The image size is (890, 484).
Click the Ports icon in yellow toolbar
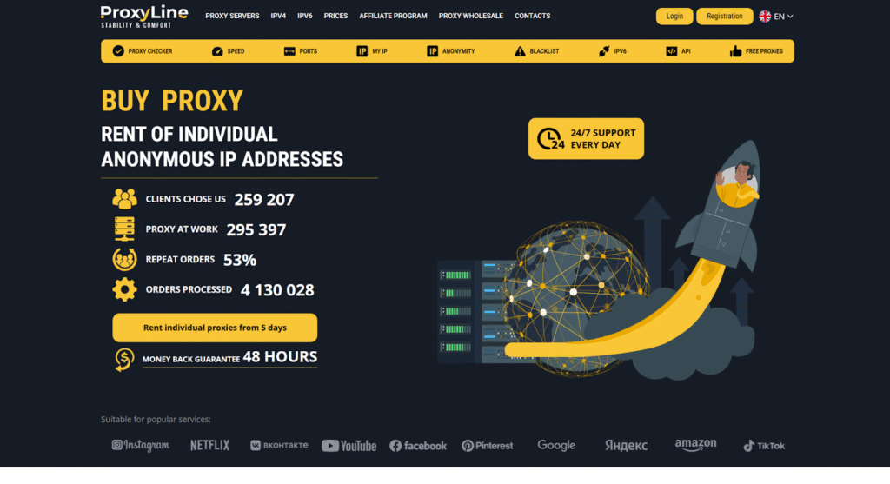click(289, 51)
